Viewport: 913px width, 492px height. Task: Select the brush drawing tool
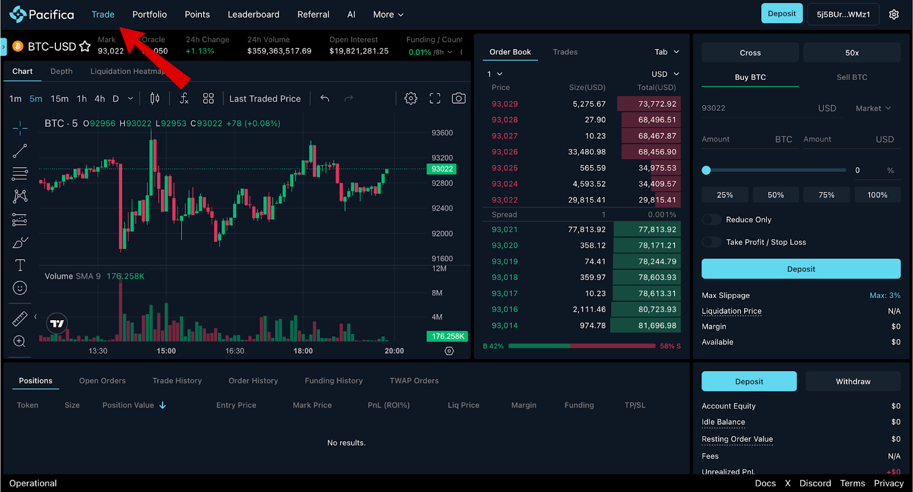(x=20, y=243)
